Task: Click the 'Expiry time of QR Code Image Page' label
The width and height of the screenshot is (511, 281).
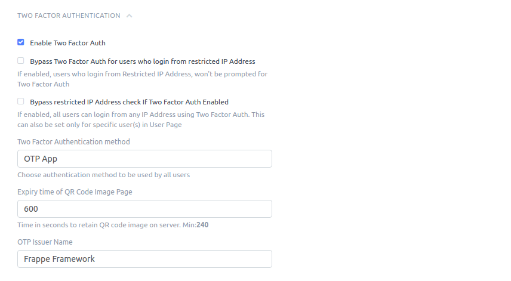Action: coord(75,192)
